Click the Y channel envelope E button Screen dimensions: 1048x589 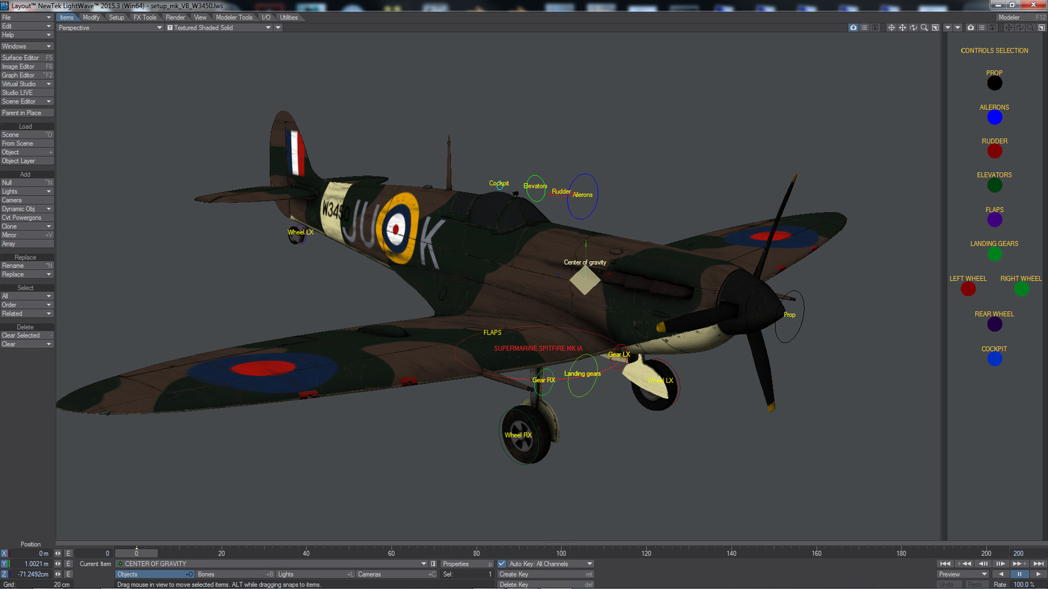68,563
